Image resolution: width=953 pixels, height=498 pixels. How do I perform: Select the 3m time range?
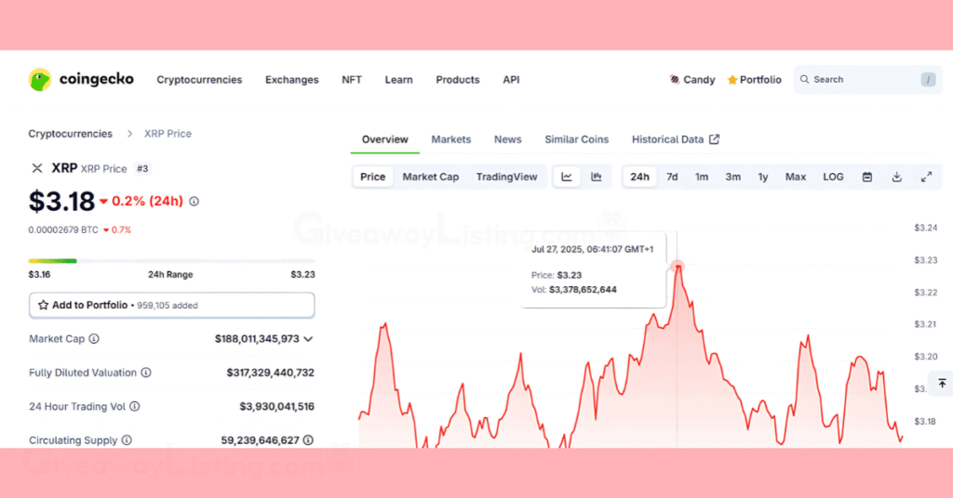click(x=733, y=177)
